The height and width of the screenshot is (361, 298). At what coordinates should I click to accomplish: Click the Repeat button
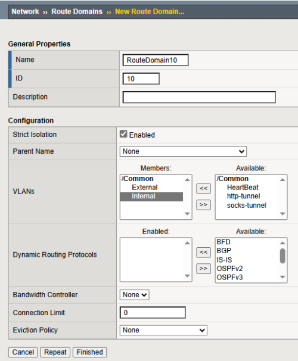(55, 352)
